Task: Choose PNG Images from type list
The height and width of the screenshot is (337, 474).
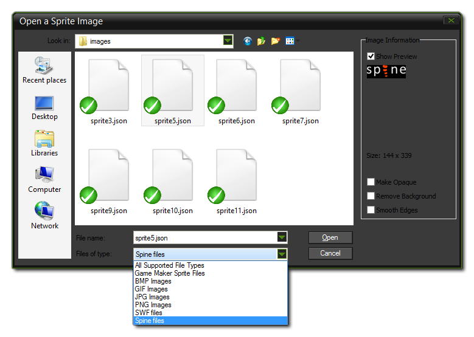Action: (x=153, y=305)
